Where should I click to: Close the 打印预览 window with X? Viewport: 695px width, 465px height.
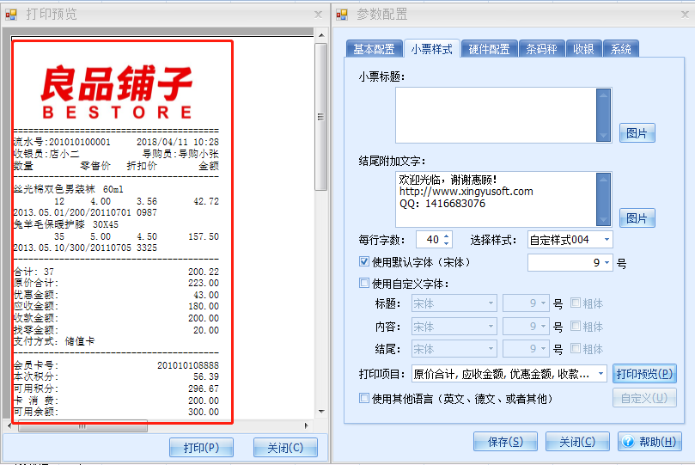(x=318, y=15)
